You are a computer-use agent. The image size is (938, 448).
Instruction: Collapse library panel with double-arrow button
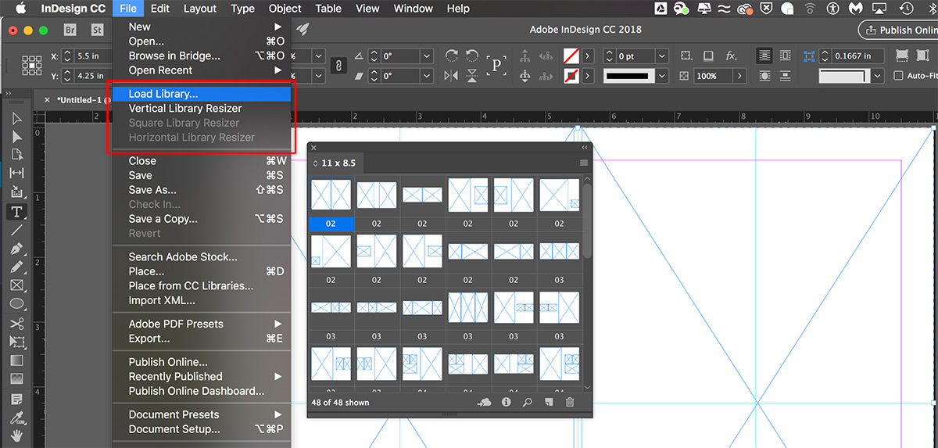tap(584, 147)
